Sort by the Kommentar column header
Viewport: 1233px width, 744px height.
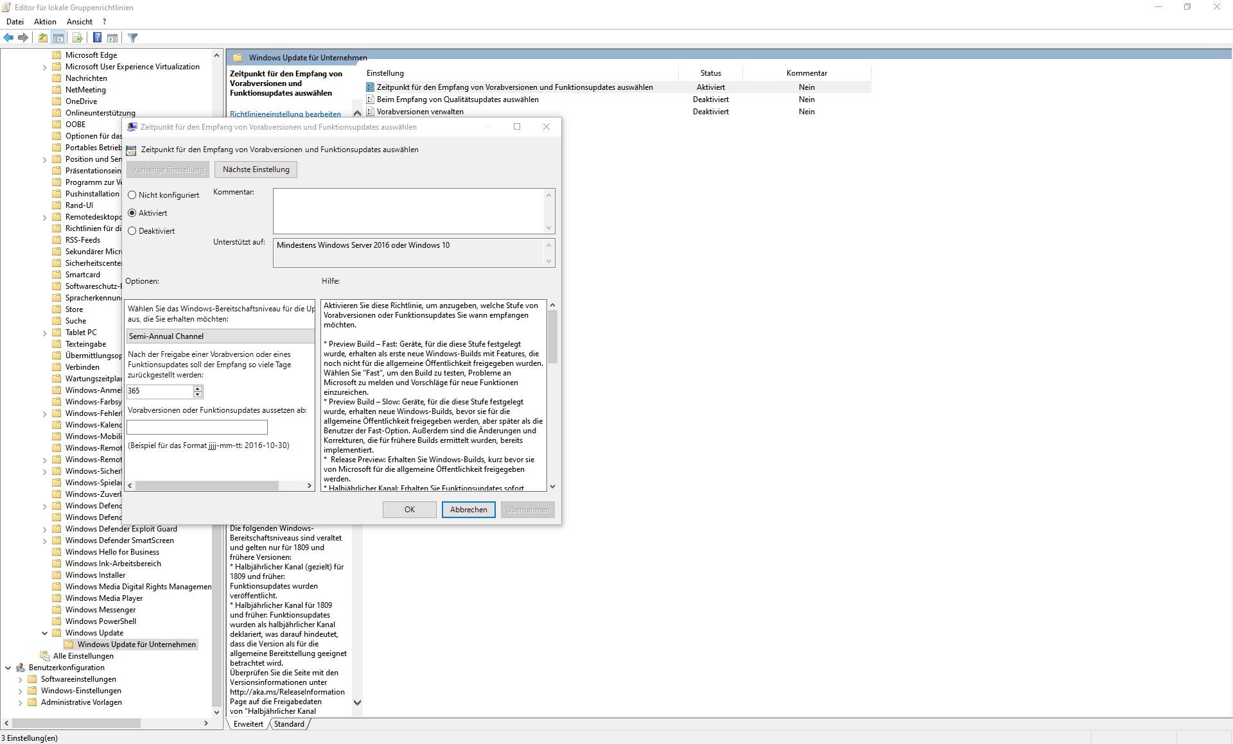click(807, 73)
